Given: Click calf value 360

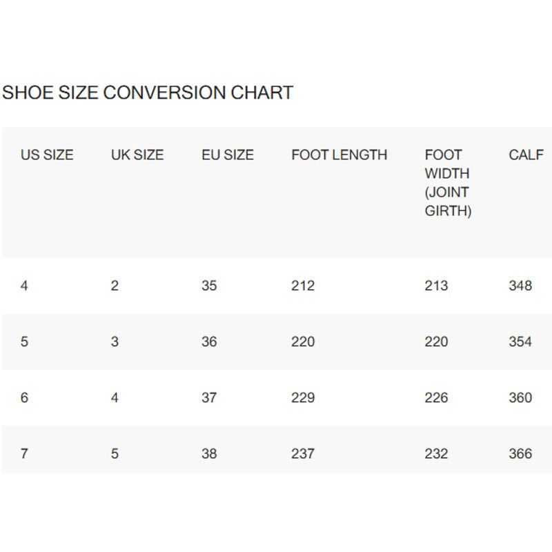Looking at the screenshot, I should pyautogui.click(x=520, y=397).
